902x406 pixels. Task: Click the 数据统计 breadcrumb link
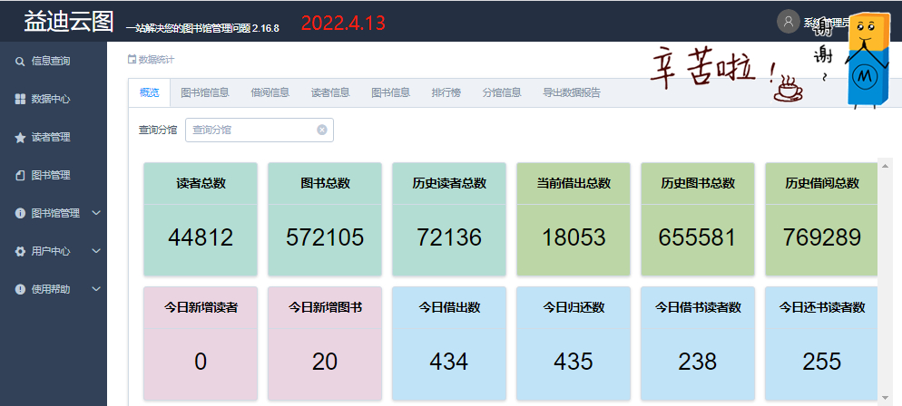tap(155, 60)
